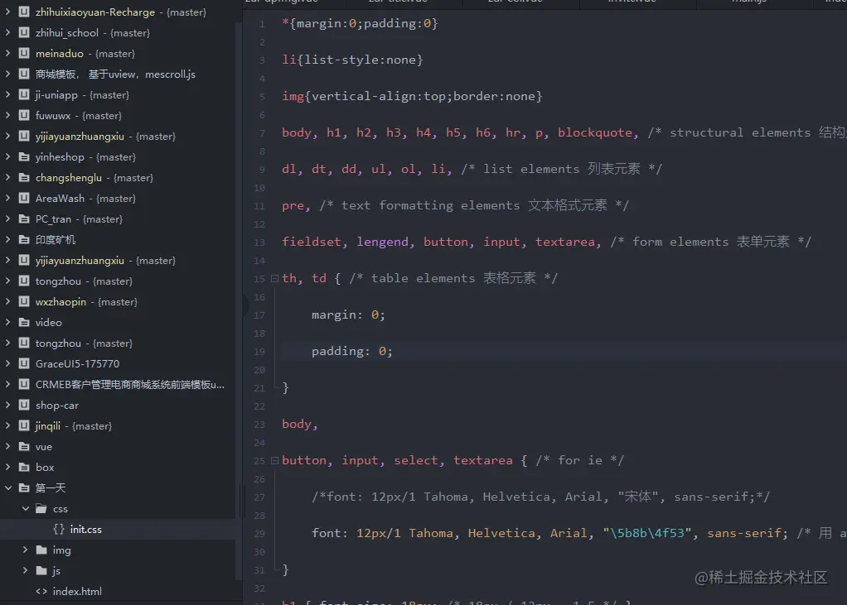Select the fuwuwx project name

click(x=53, y=115)
